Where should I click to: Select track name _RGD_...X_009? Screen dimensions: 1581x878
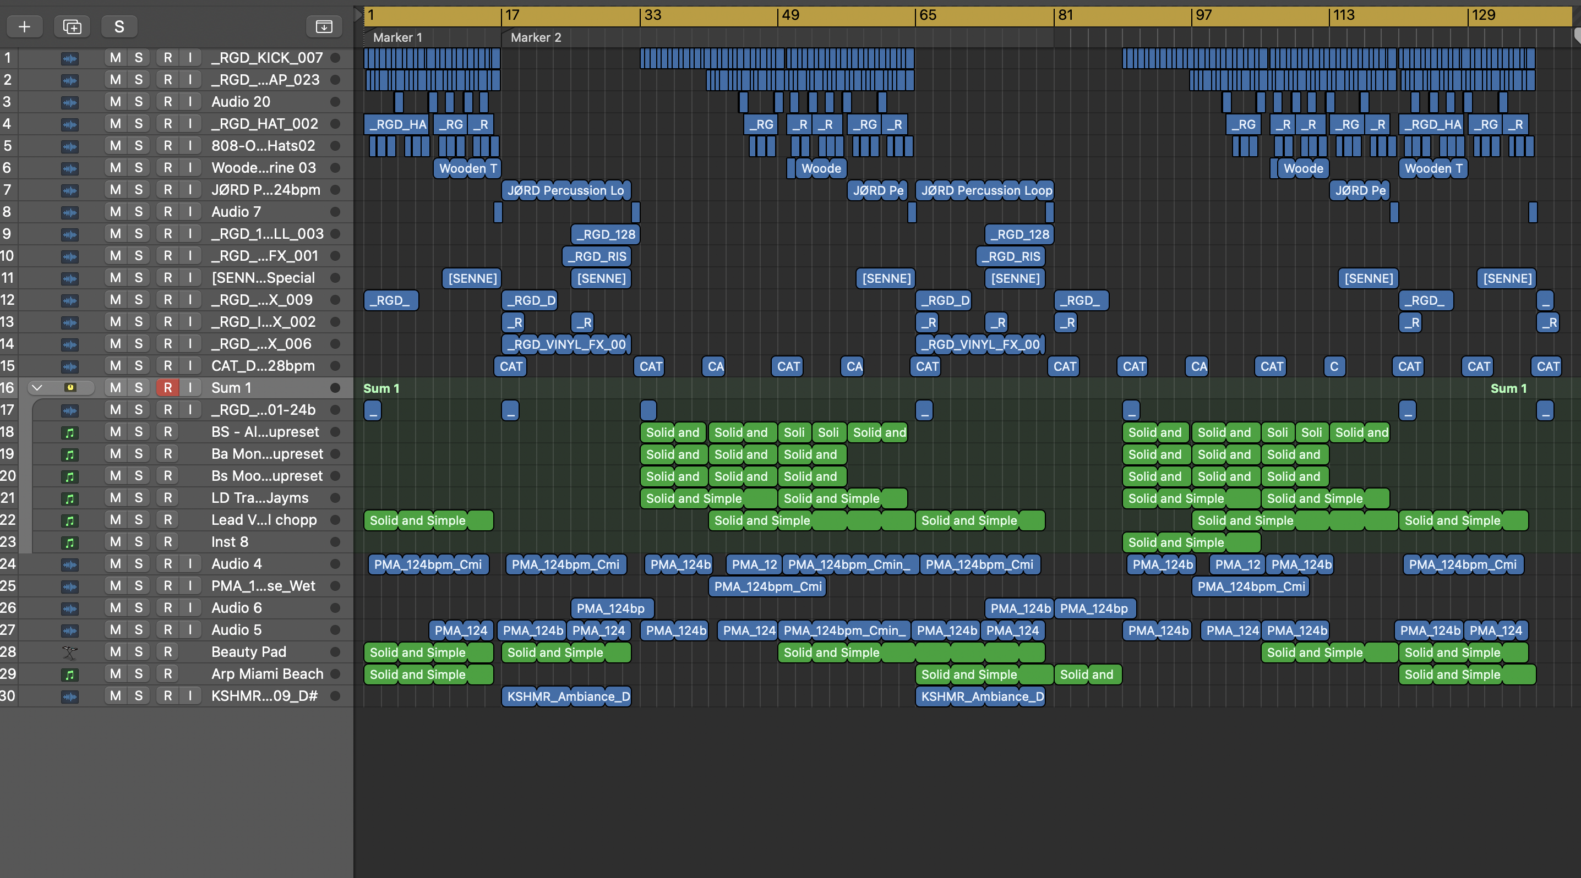[261, 300]
